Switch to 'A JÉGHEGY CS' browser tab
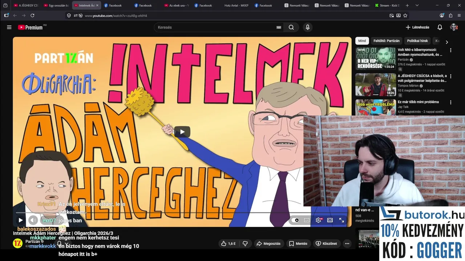465x261 pixels. (x=25, y=5)
